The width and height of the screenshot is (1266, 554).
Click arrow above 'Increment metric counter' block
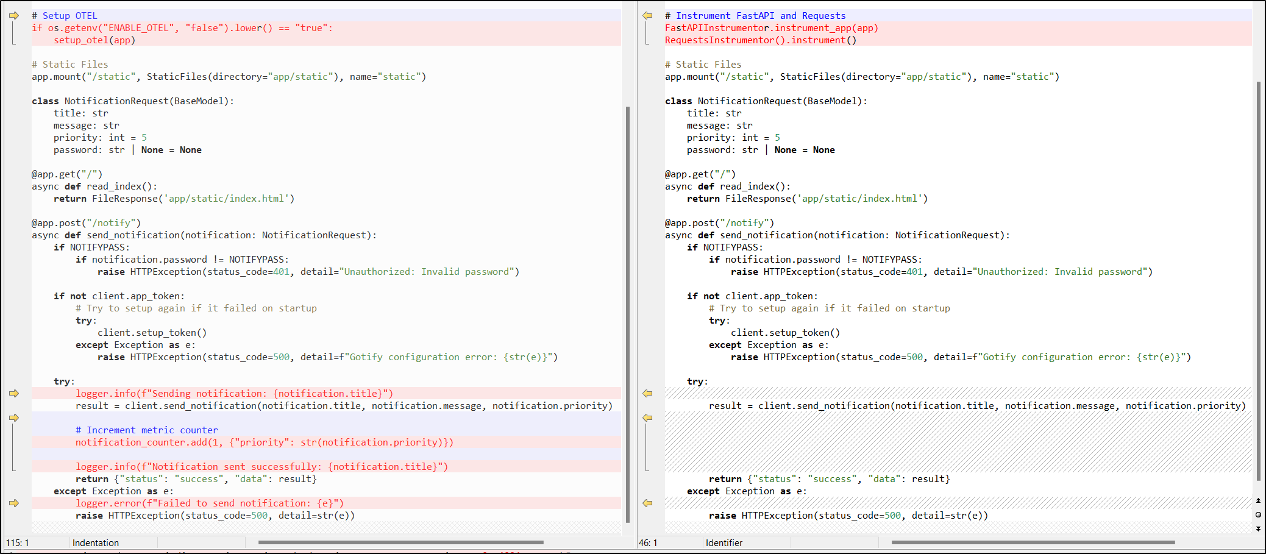pyautogui.click(x=14, y=418)
